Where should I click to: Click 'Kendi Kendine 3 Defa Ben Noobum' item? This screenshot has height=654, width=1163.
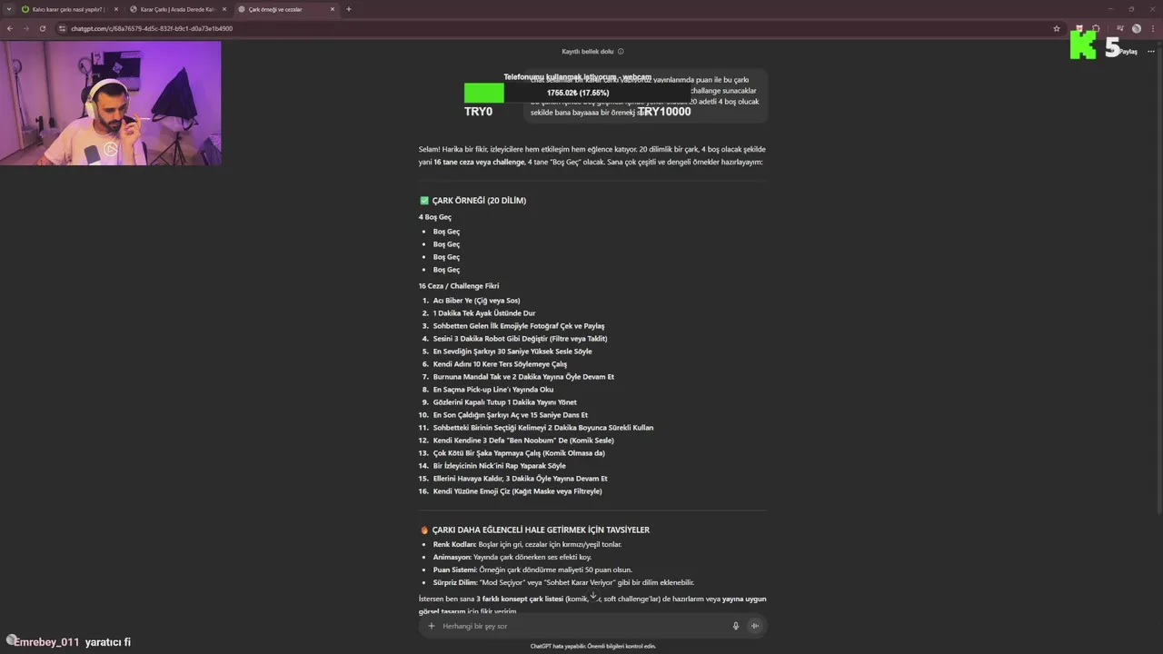pyautogui.click(x=523, y=441)
